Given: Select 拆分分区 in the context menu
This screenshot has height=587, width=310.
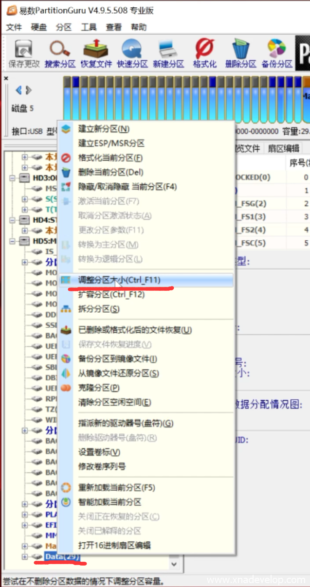Looking at the screenshot, I should [99, 309].
